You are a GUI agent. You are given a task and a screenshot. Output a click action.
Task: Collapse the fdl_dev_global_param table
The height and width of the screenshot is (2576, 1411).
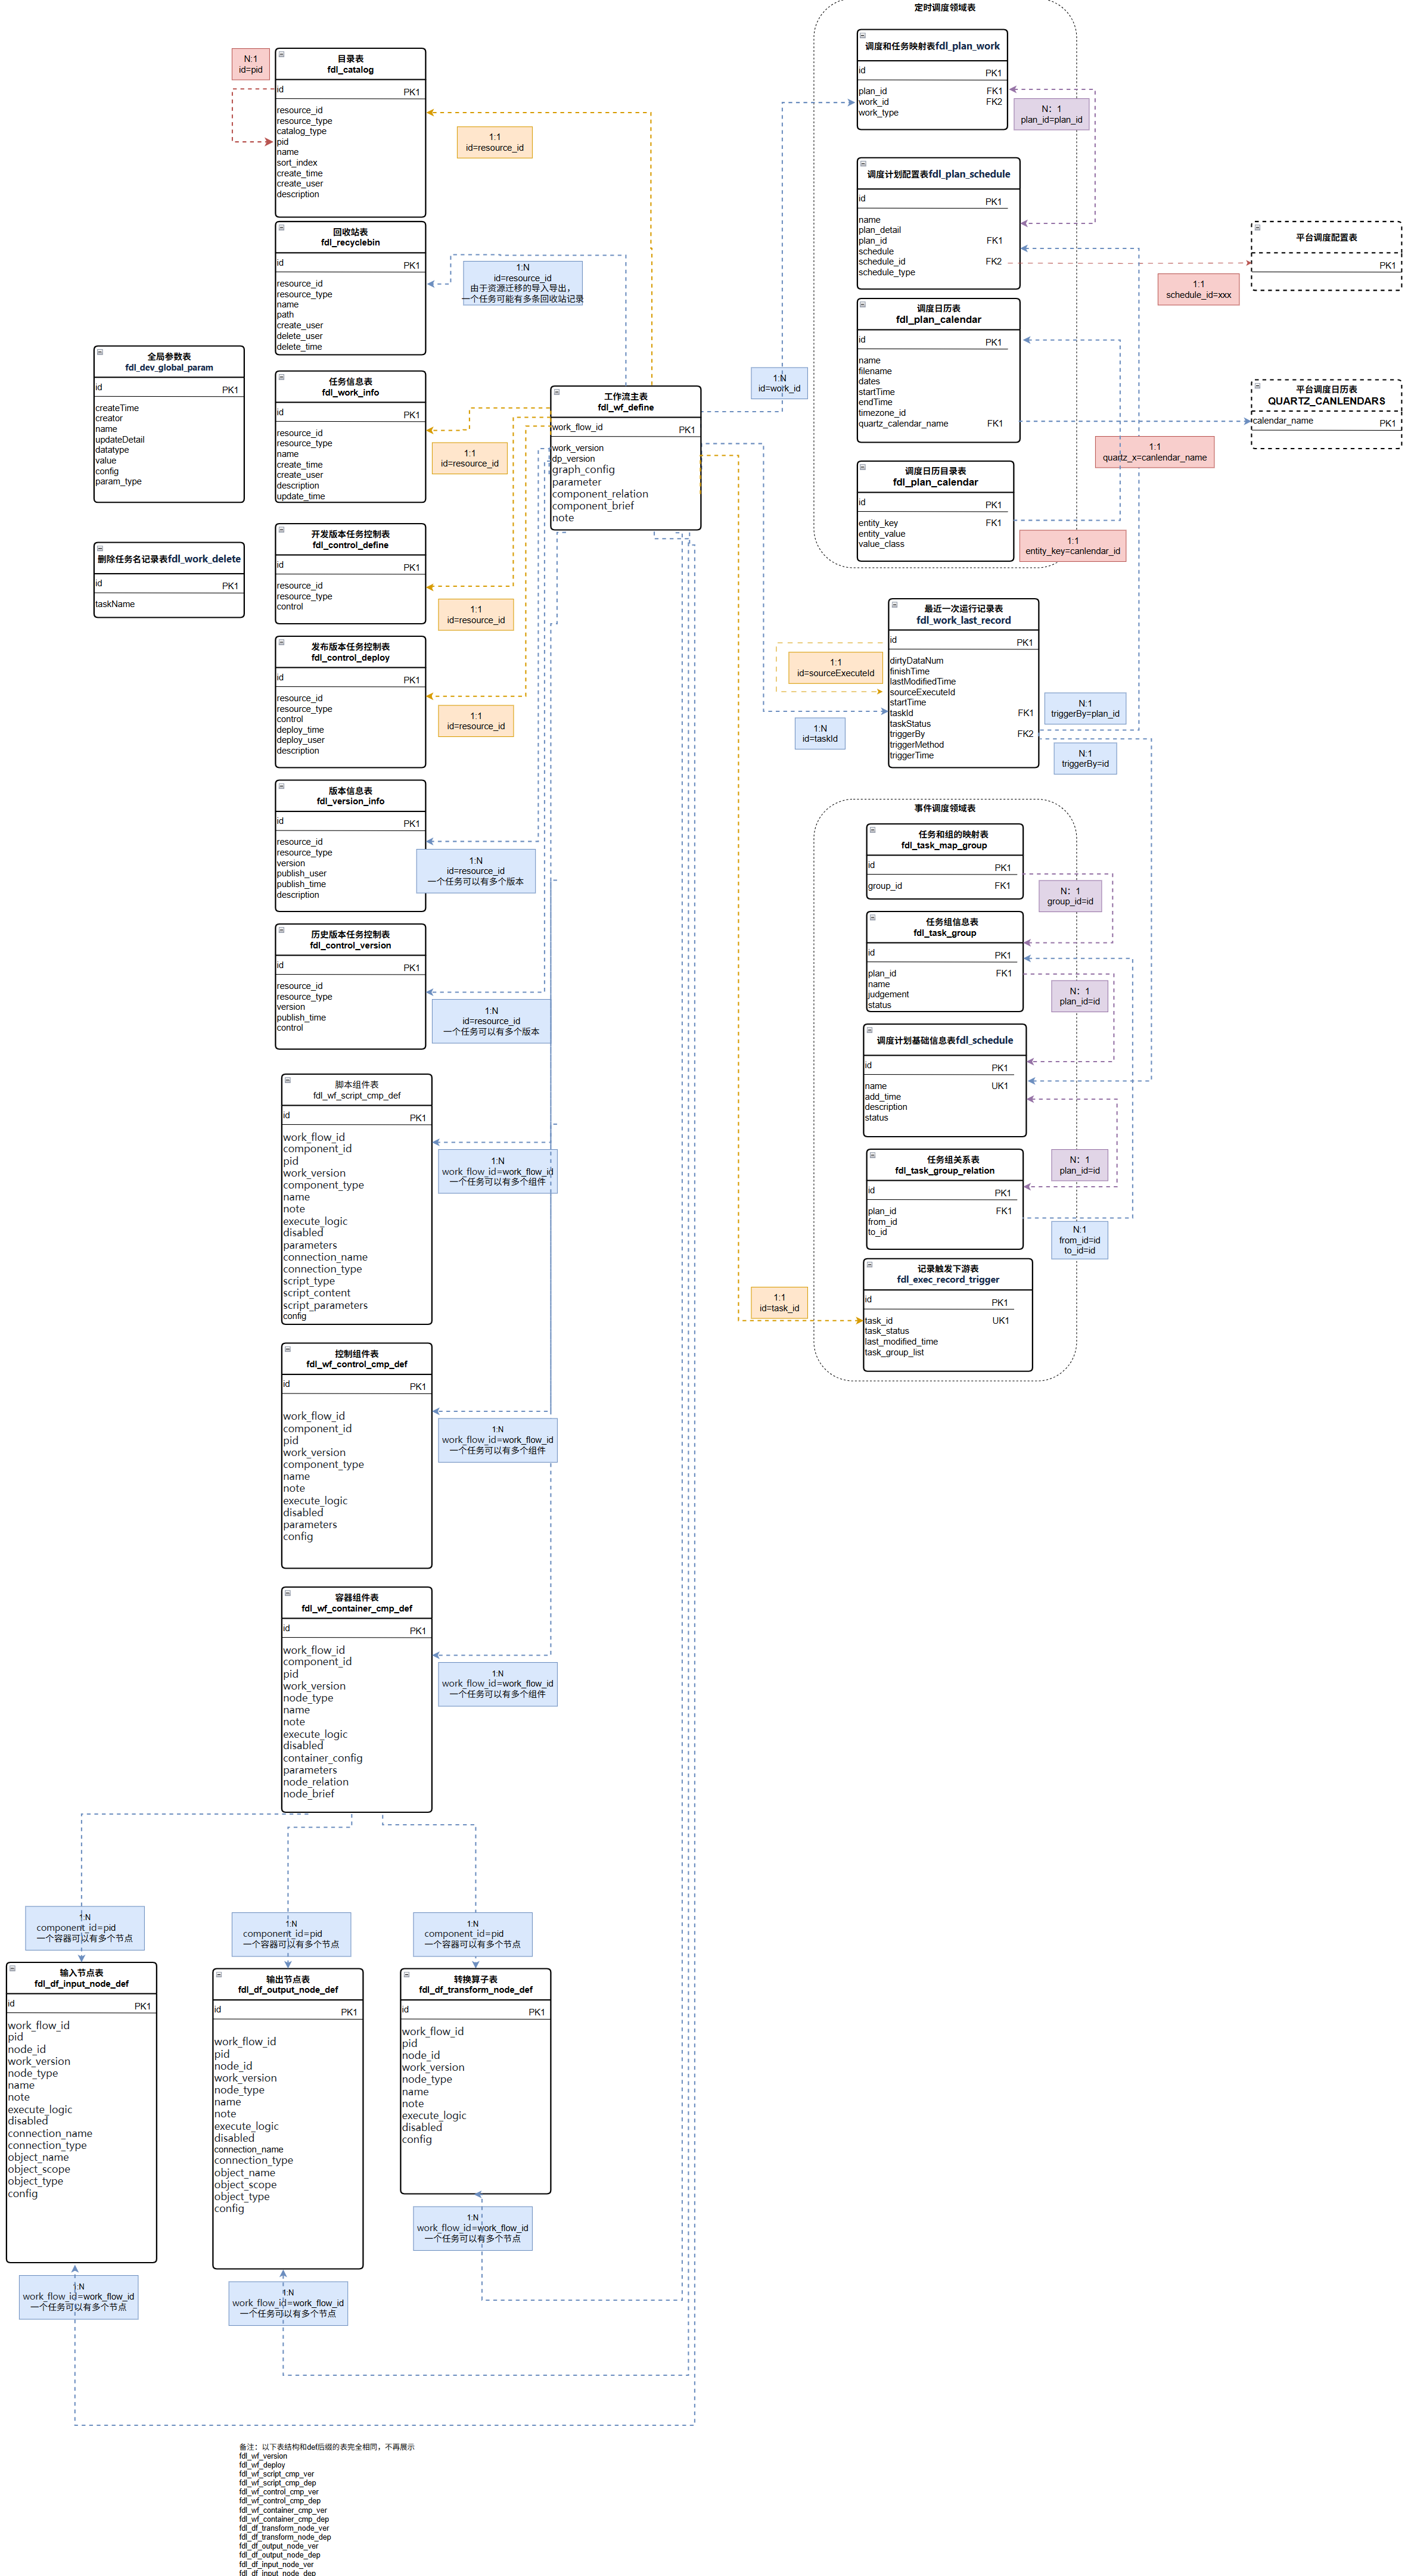(100, 352)
